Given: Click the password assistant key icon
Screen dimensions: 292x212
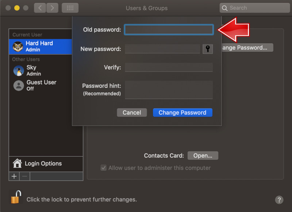Looking at the screenshot, I should coord(207,49).
